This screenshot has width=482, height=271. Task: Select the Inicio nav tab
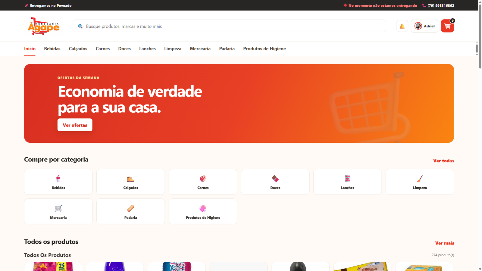tap(30, 48)
